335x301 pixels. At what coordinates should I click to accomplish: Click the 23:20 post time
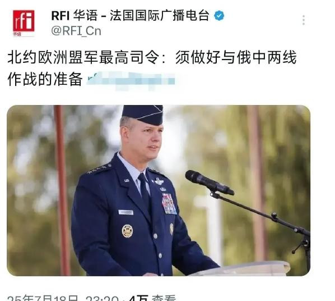pyautogui.click(x=102, y=298)
